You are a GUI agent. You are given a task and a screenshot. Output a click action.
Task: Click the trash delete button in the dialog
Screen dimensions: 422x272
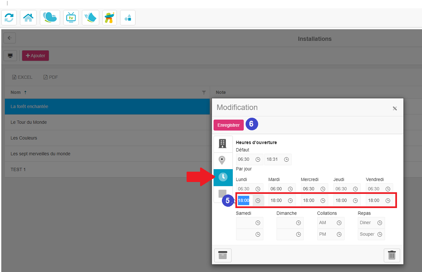(x=392, y=255)
